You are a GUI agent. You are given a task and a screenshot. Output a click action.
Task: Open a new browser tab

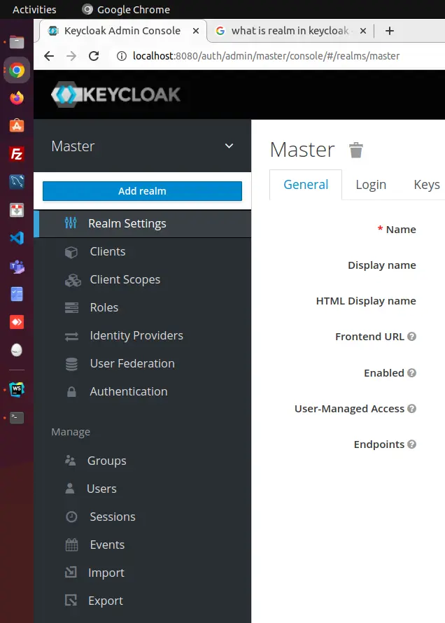(x=390, y=31)
